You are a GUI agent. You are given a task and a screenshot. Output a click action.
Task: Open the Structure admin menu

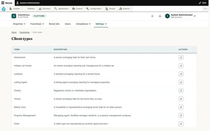tap(44, 9)
